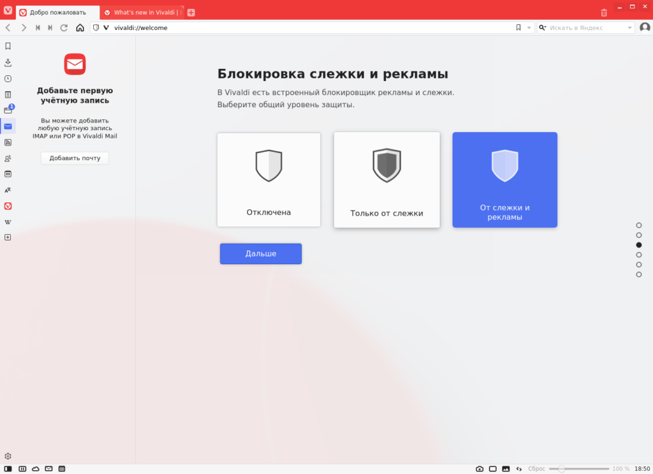Open the Downloads panel icon
This screenshot has height=474, width=653.
[x=8, y=63]
